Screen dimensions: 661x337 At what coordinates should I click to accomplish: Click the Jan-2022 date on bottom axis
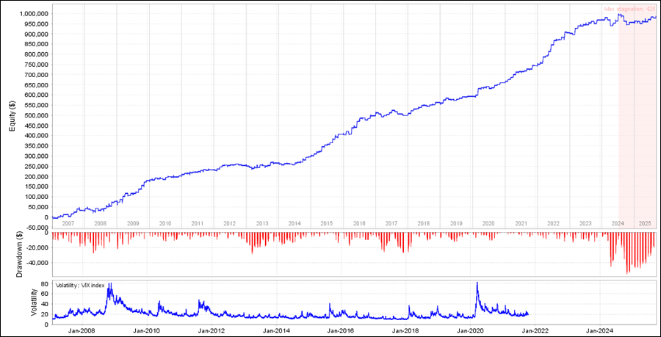click(x=535, y=330)
